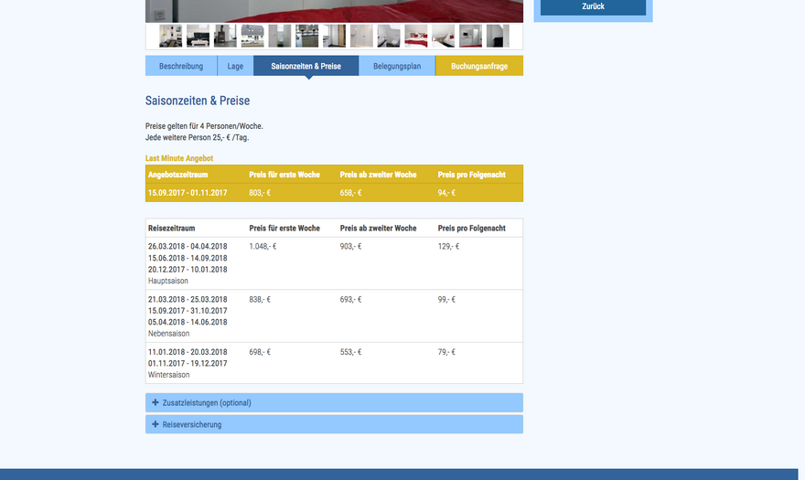Select the wood stove thumbnail

click(x=225, y=36)
